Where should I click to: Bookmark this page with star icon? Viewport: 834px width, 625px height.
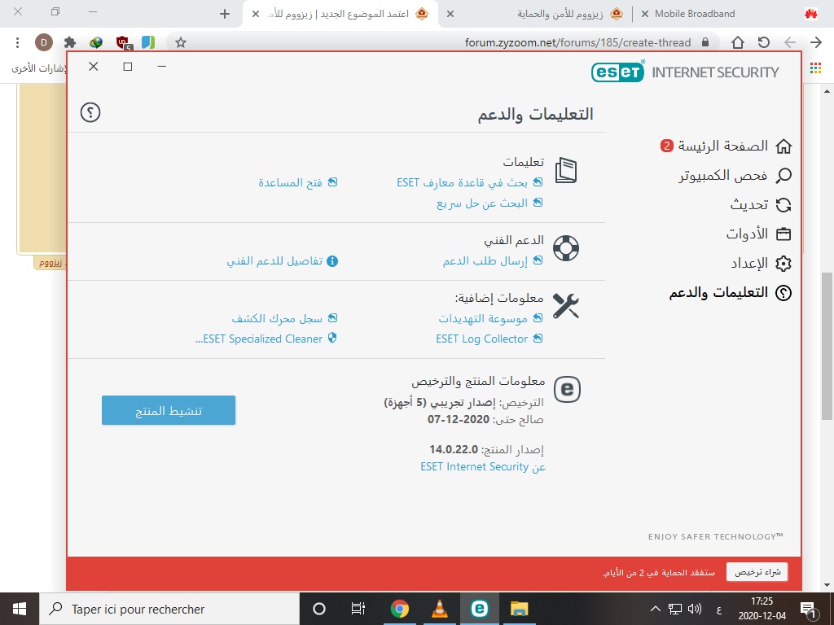click(181, 42)
